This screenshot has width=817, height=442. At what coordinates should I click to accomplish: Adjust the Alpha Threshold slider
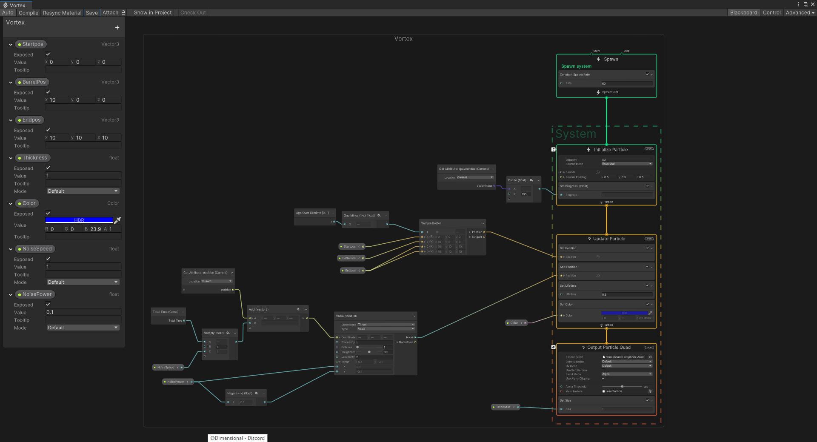pos(622,386)
